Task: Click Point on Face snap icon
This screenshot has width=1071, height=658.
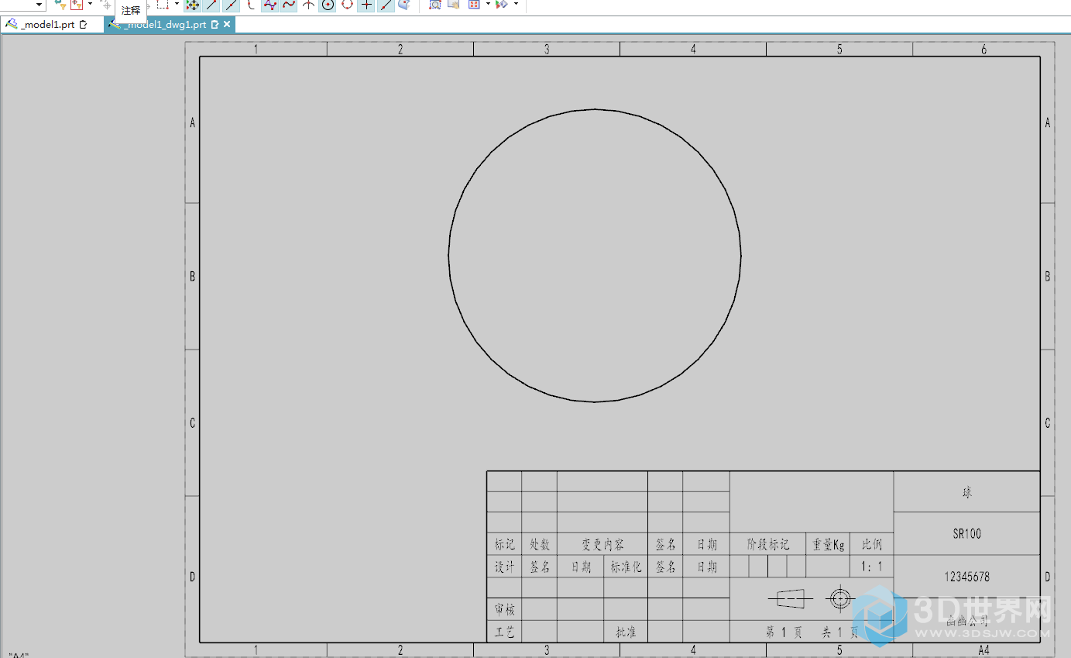Action: (x=403, y=5)
